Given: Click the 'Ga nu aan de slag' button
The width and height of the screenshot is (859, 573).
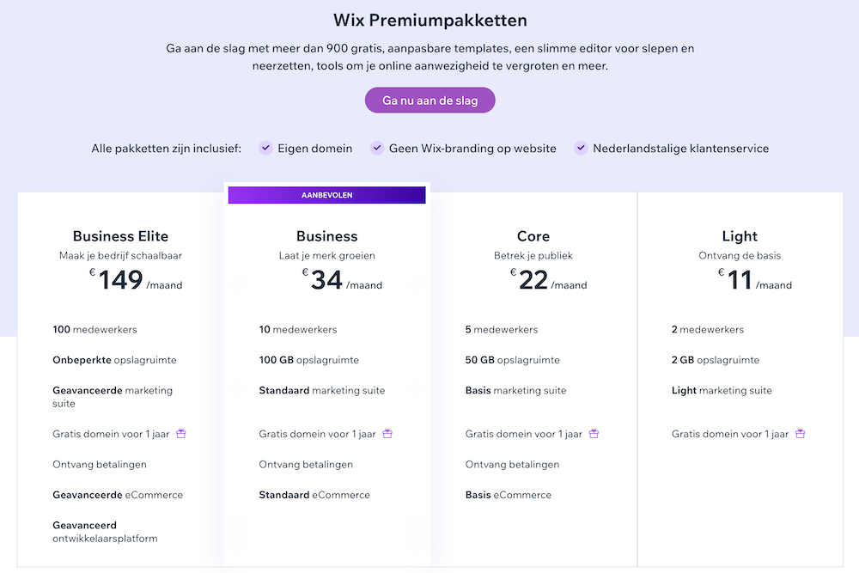Looking at the screenshot, I should click(429, 101).
